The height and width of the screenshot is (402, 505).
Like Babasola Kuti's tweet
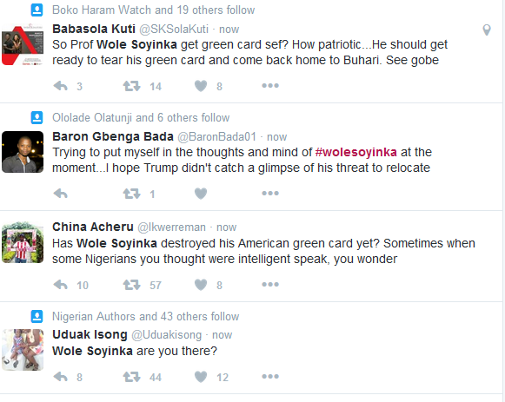coord(201,86)
